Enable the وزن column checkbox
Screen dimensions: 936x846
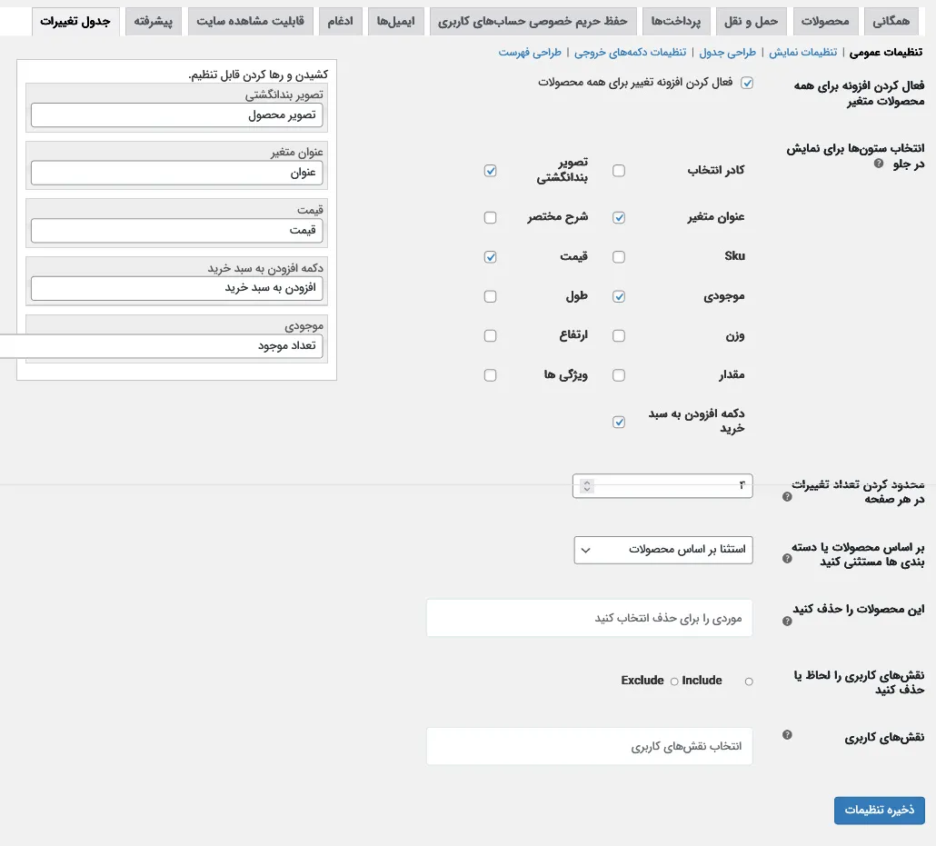coord(619,335)
